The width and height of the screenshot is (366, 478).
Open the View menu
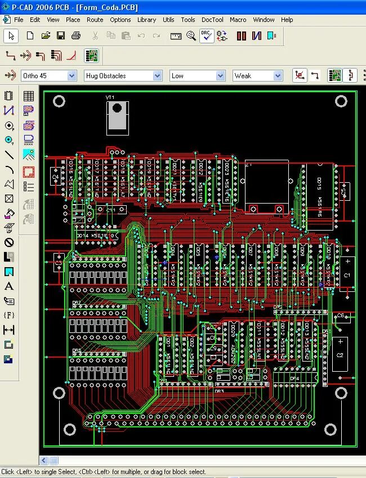[x=53, y=20]
